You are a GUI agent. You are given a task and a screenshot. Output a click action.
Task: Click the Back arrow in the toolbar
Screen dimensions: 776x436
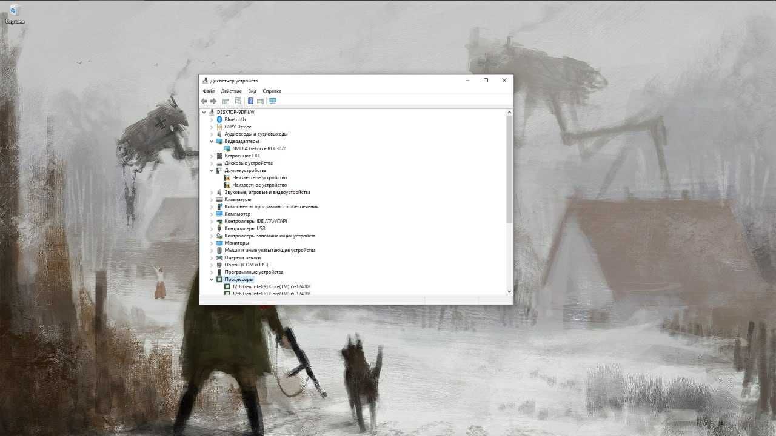(x=204, y=101)
